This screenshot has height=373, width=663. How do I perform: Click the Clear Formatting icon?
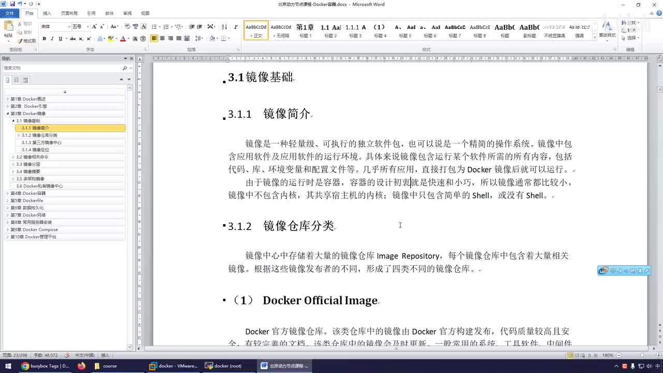[127, 26]
